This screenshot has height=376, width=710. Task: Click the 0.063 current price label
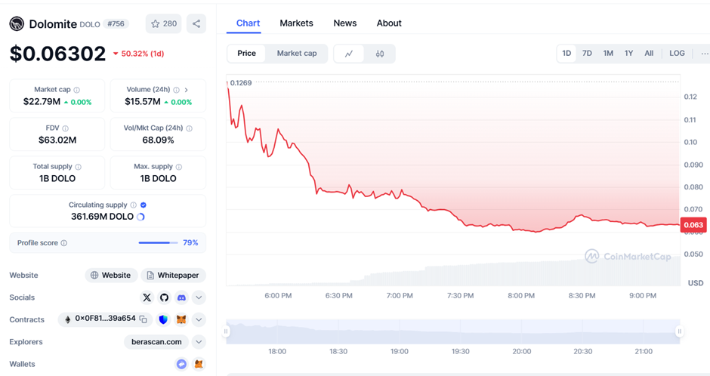pos(693,225)
